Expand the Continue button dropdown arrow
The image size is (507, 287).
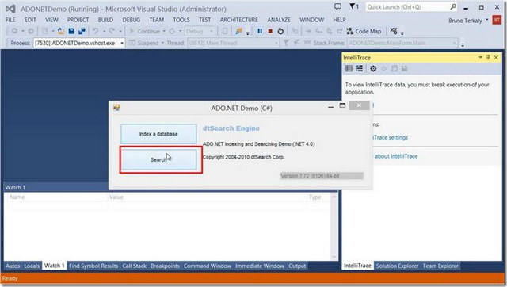(x=164, y=31)
